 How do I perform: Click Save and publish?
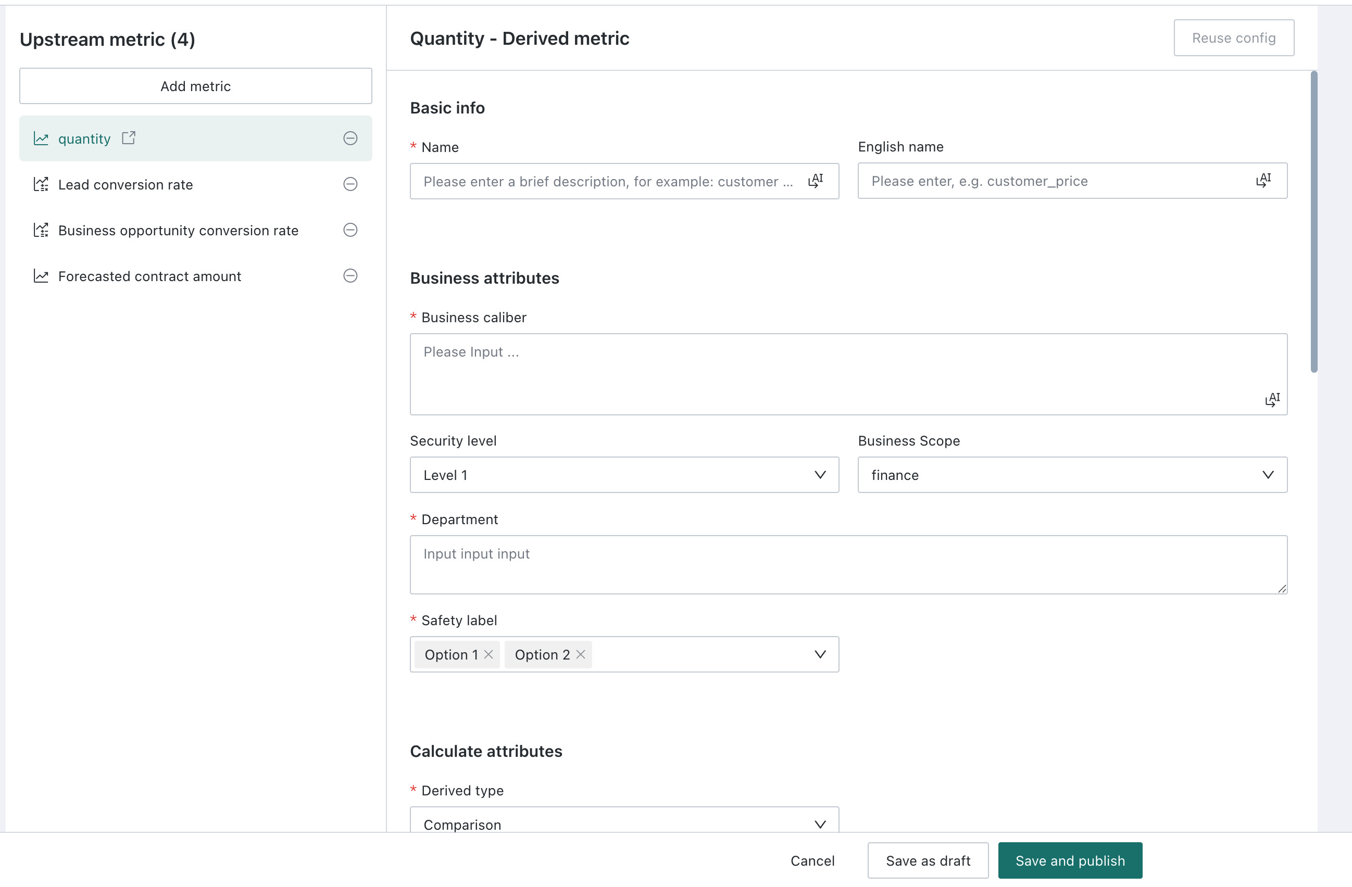pos(1070,860)
